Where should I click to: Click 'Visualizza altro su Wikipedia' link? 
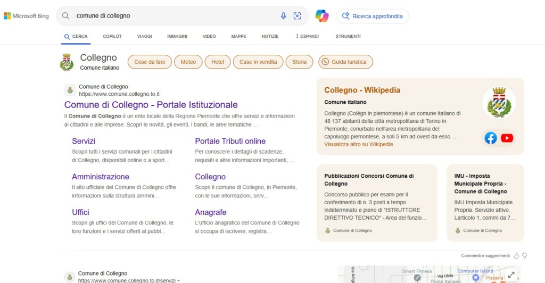[x=358, y=144]
